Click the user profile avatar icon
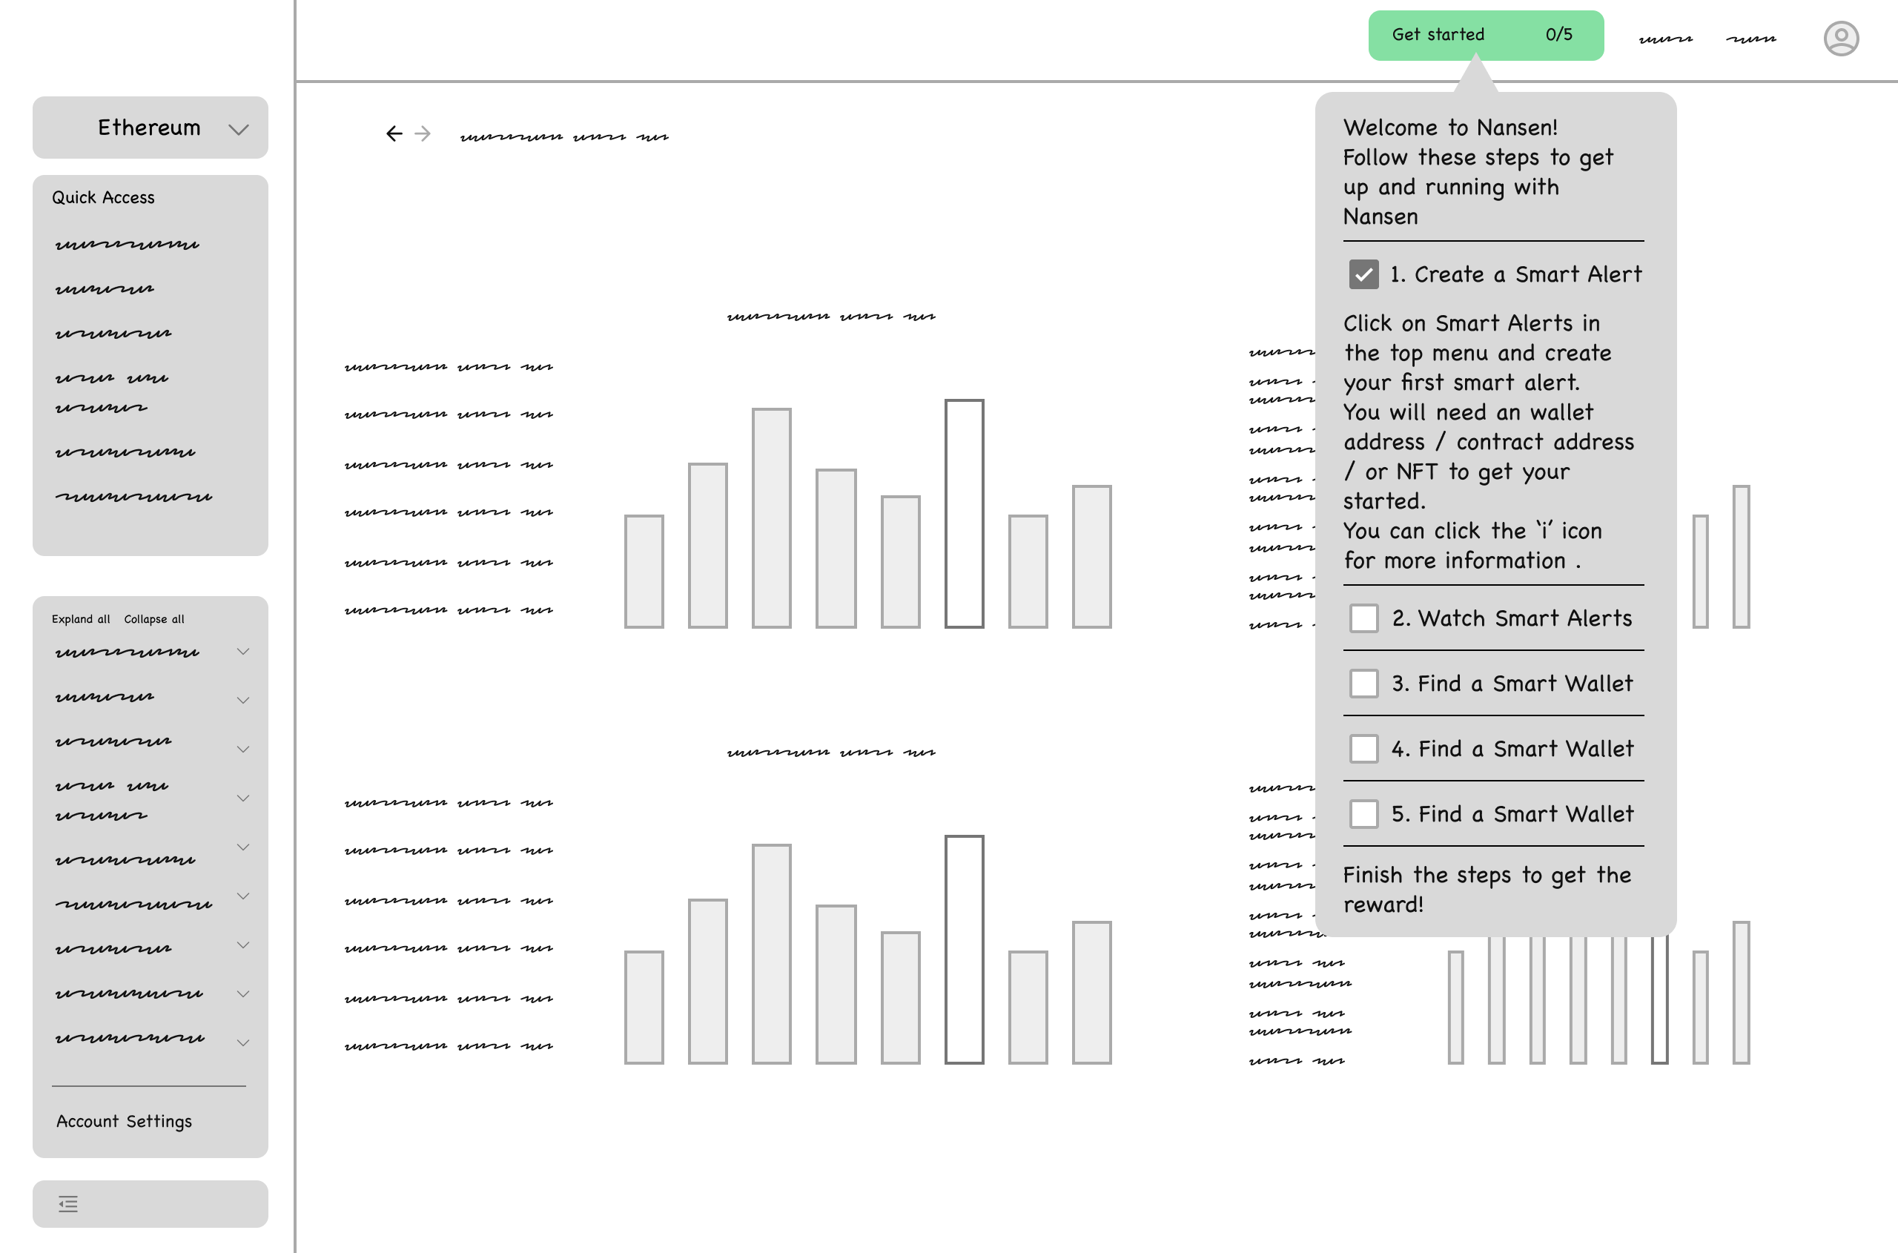1898x1253 pixels. click(1840, 39)
